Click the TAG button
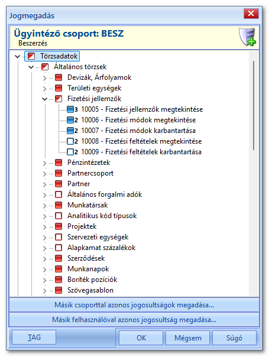Image resolution: width=269 pixels, height=357 pixels. point(34,337)
